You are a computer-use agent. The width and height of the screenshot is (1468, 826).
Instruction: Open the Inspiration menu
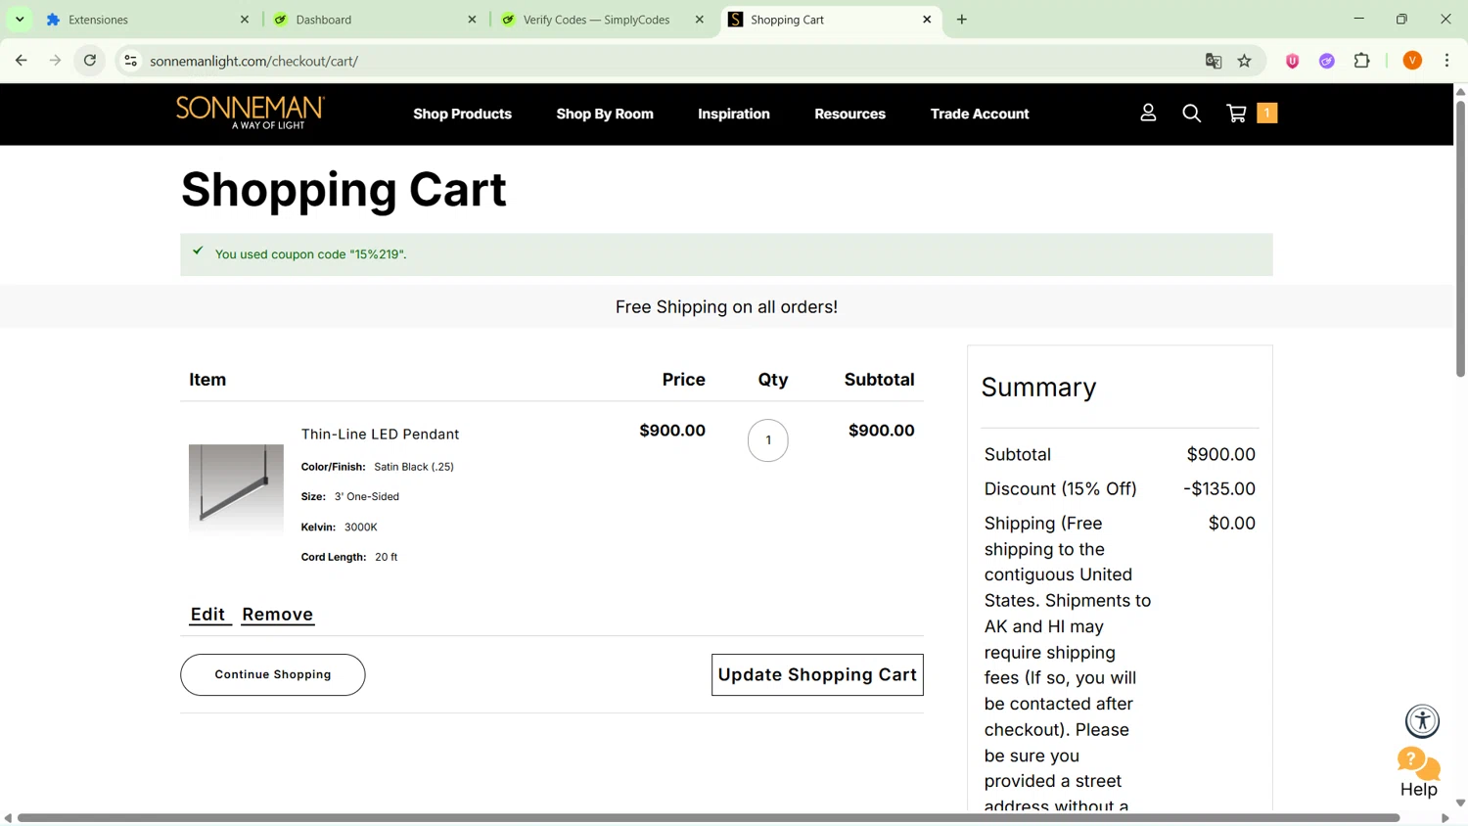[734, 114]
